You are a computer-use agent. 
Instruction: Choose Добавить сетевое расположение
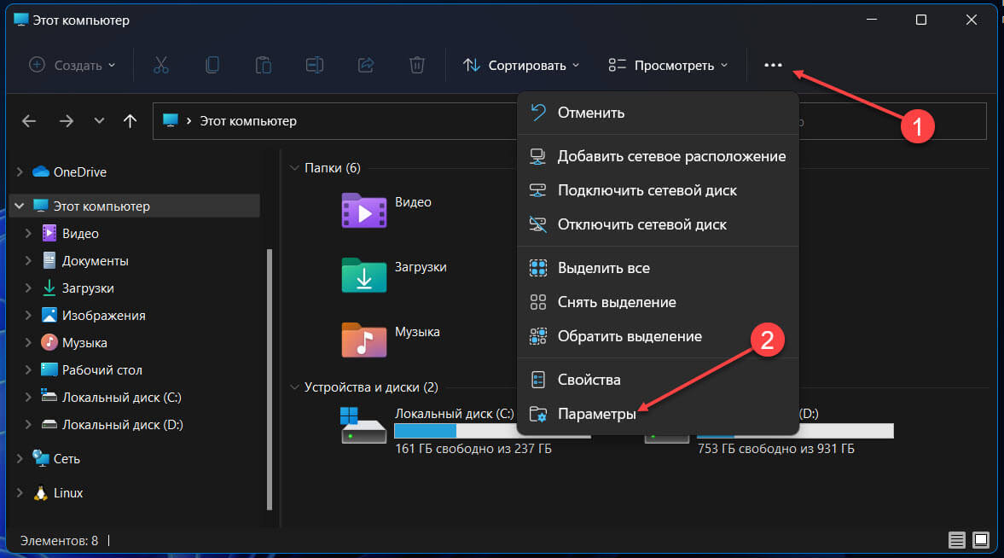coord(658,155)
